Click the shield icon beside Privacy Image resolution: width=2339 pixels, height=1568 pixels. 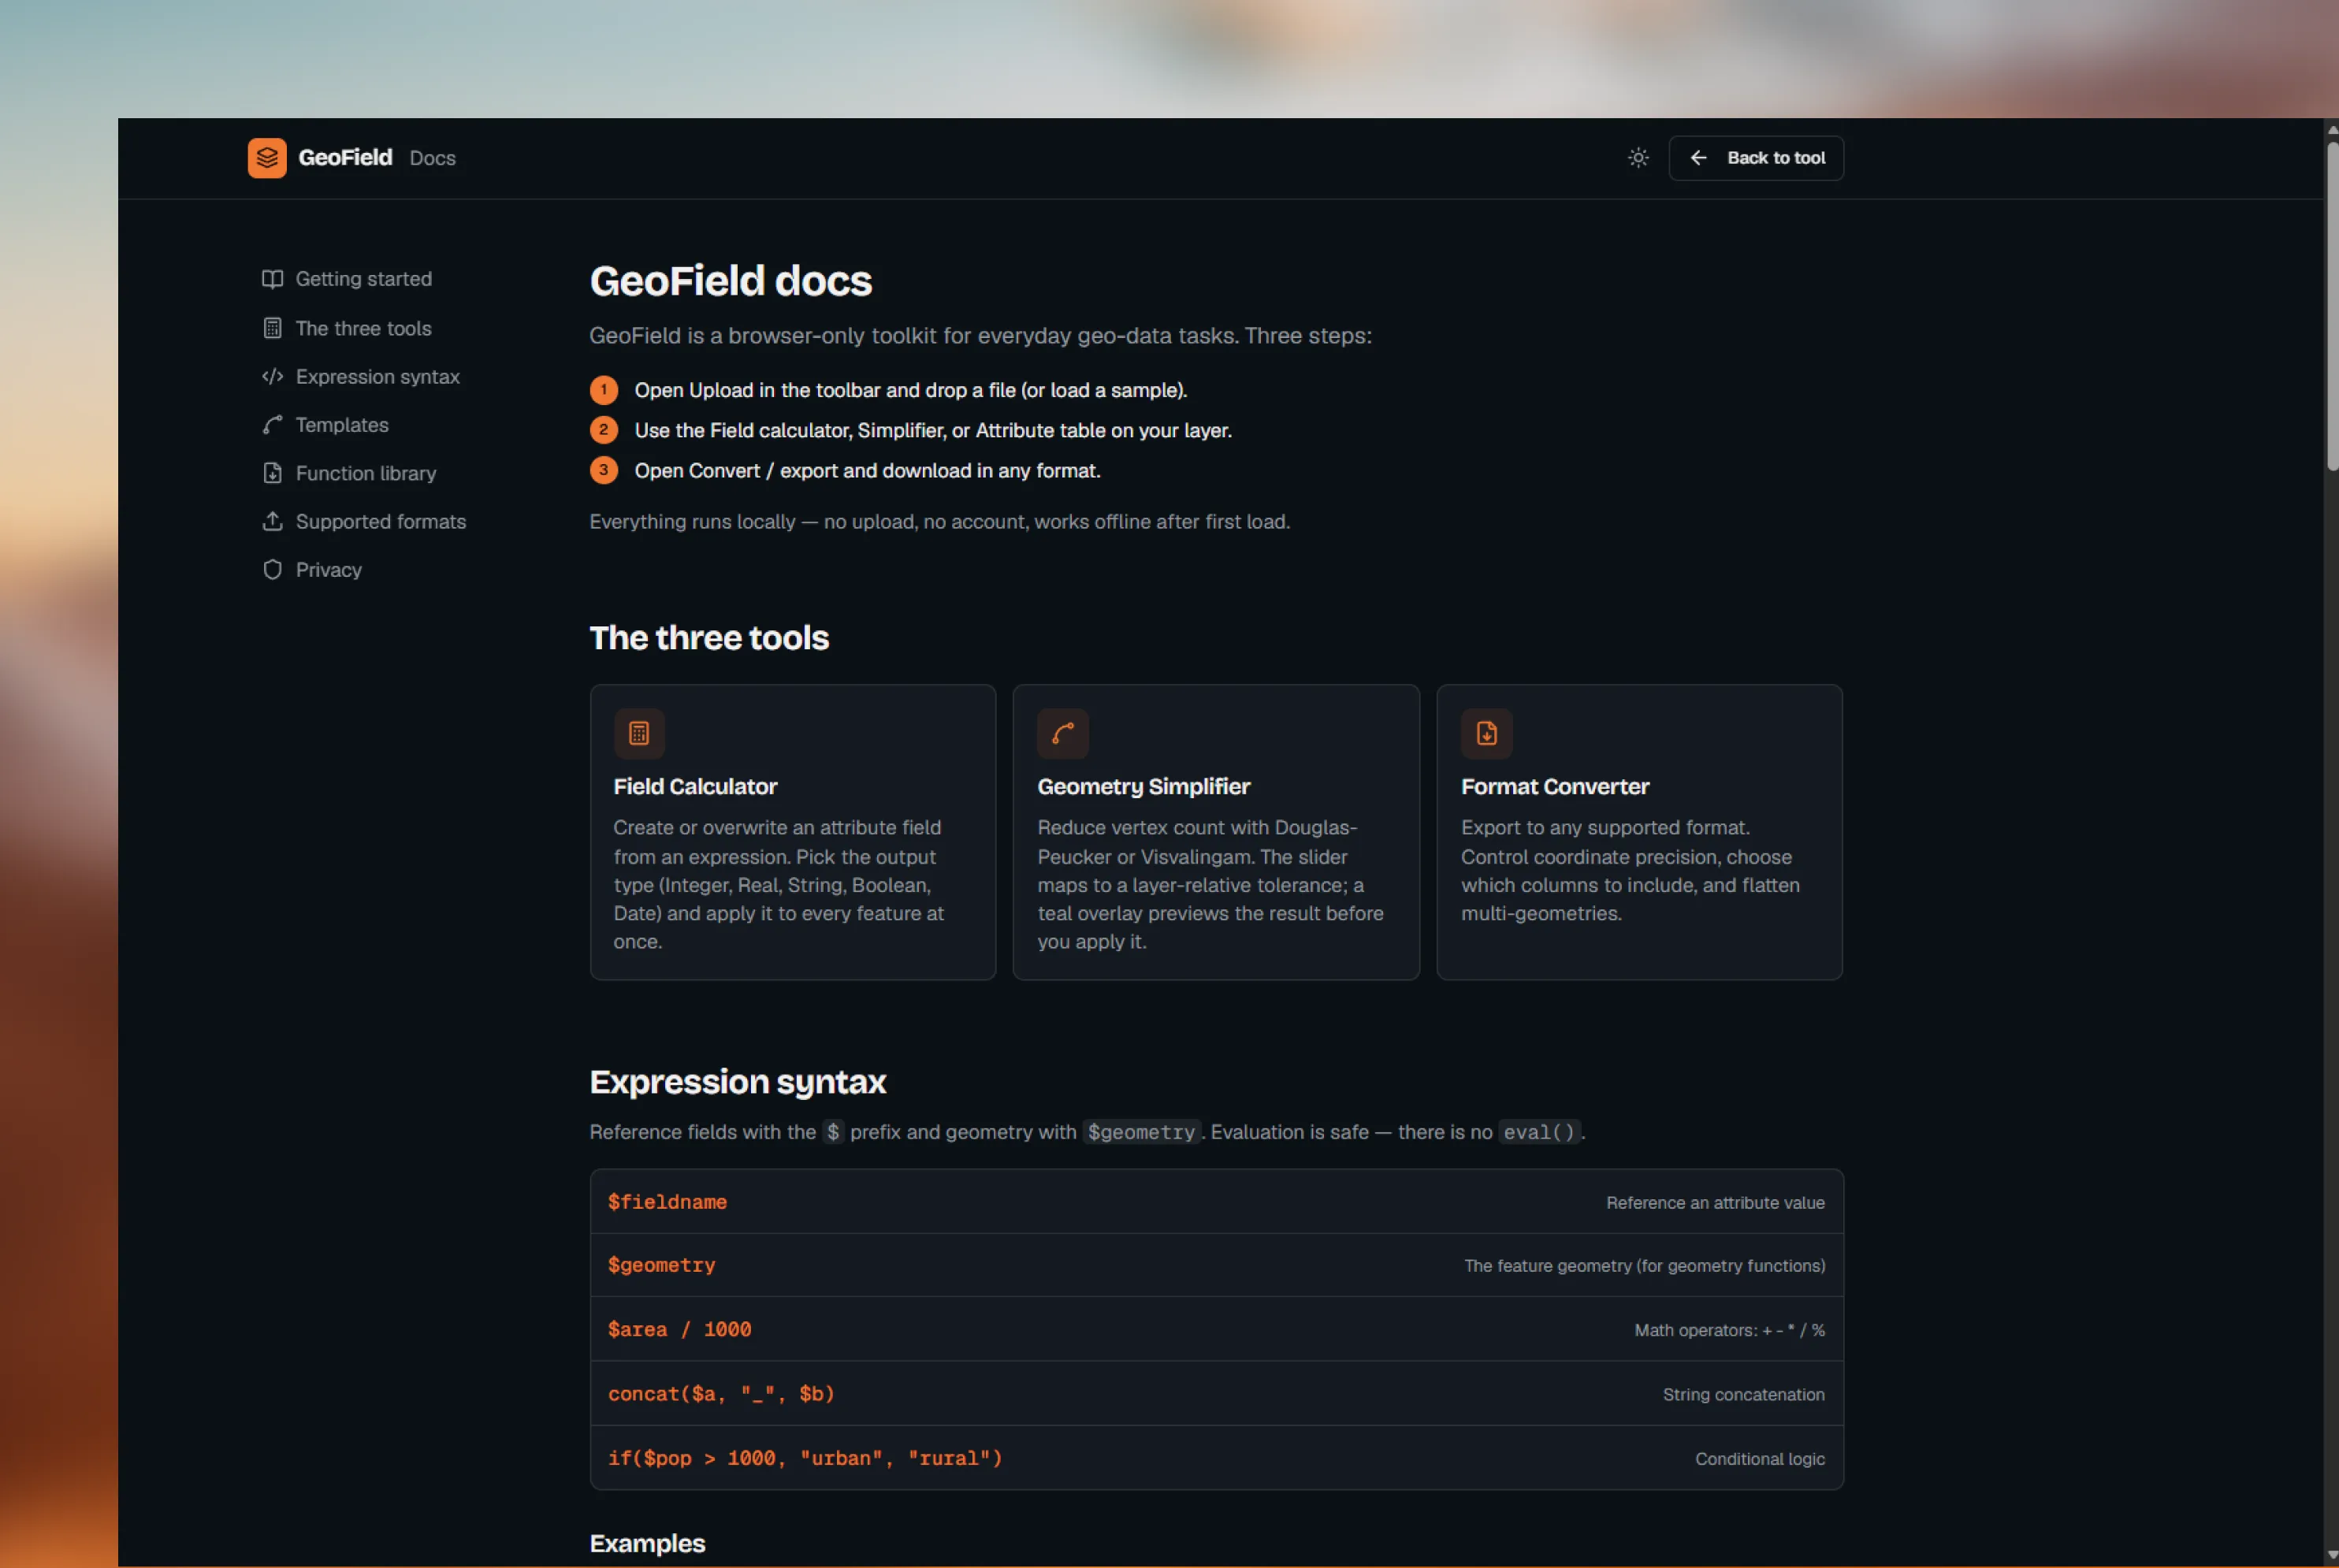(272, 570)
